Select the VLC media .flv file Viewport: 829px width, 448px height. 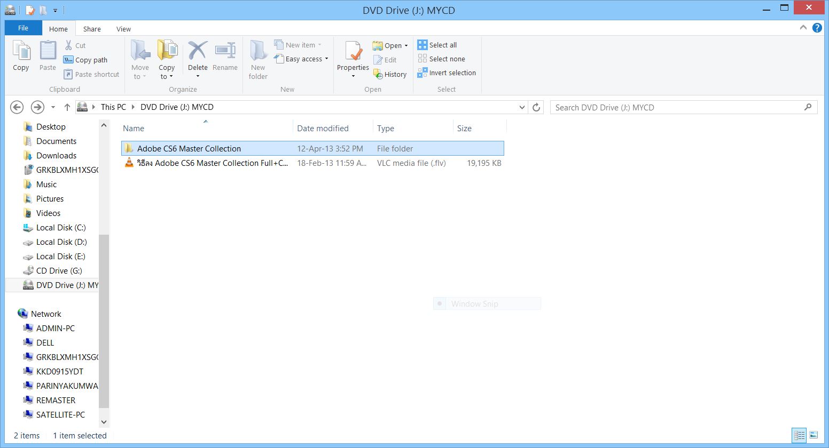coord(312,163)
